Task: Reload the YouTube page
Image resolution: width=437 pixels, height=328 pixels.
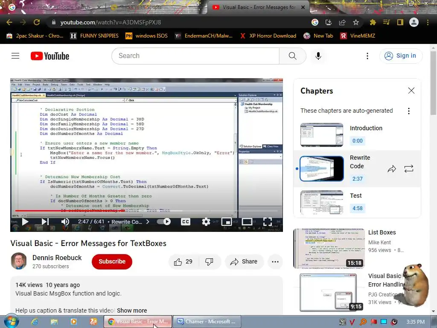Action: pos(37,22)
